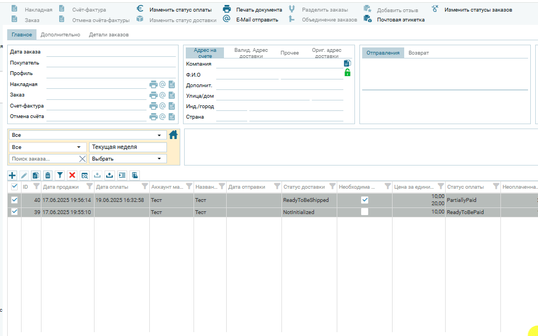Image resolution: width=538 pixels, height=336 pixels.
Task: Open the Возврат tab
Action: 419,53
